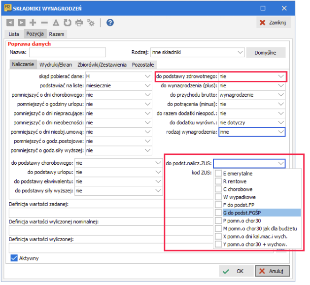Viewport: 310px width, 285px height.
Task: Switch to Lista tab
Action: tap(14, 34)
